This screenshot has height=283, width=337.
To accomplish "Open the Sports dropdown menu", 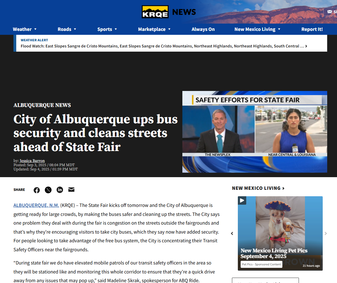I will (107, 29).
